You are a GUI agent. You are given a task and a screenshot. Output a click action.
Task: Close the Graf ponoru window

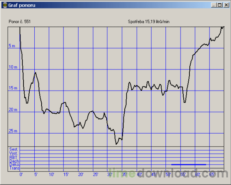[226, 5]
